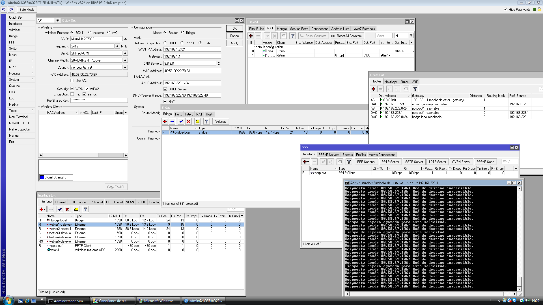Add new interface in Interface List
The height and width of the screenshot is (305, 543).
[43, 209]
